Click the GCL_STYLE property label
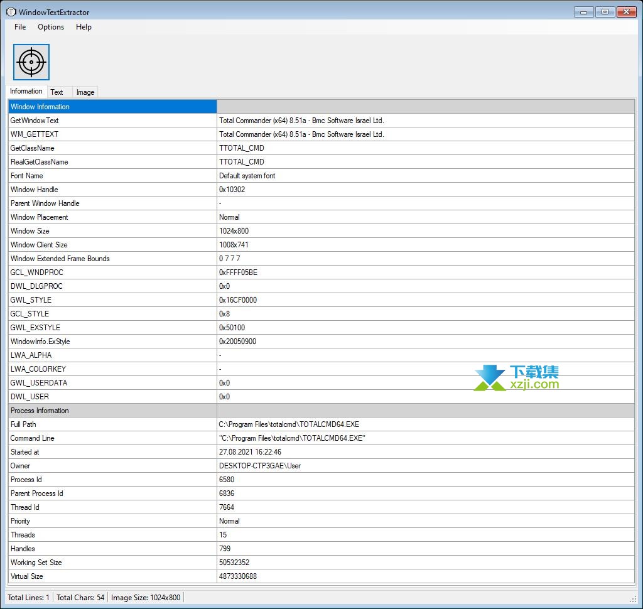This screenshot has height=609, width=643. coord(30,314)
